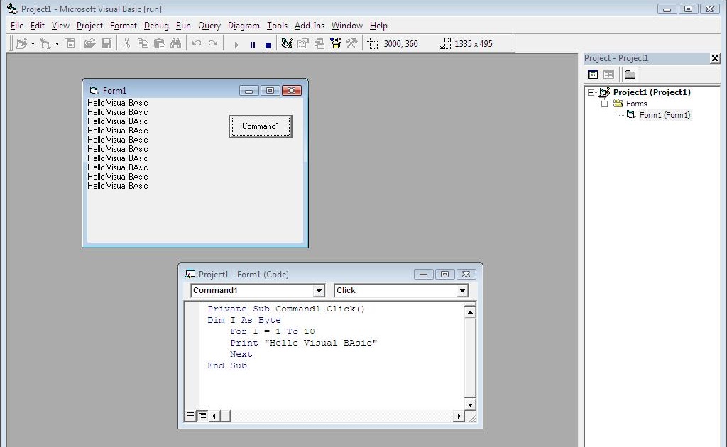Open the Diagram menu

244,26
